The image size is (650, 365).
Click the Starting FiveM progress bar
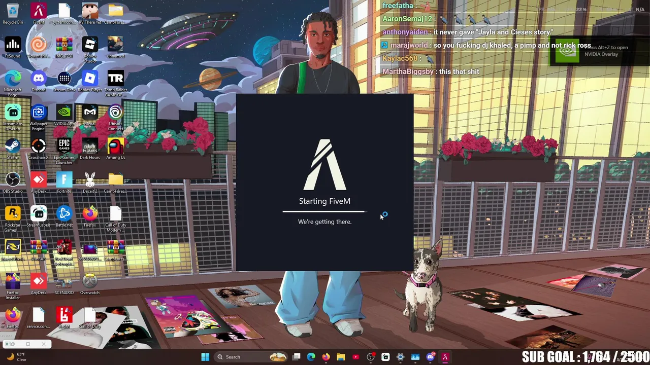[x=324, y=211]
